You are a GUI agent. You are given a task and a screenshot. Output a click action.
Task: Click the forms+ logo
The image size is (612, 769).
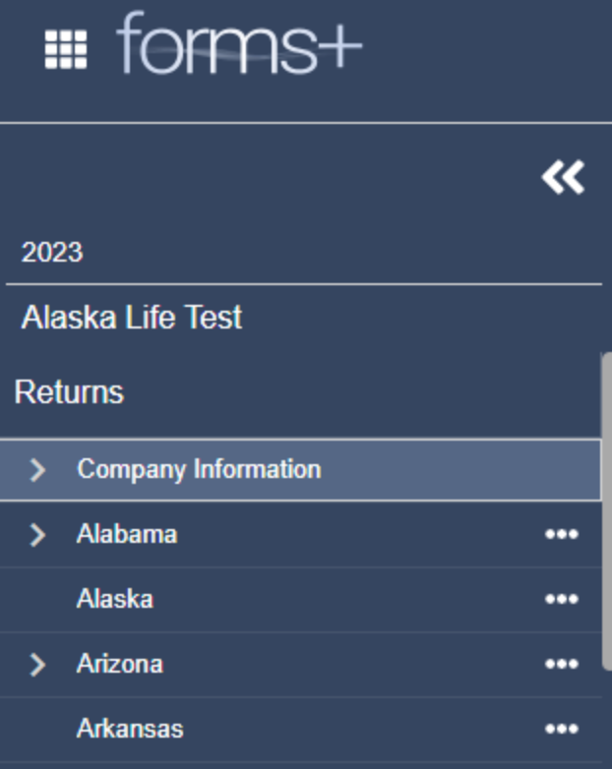pyautogui.click(x=239, y=44)
